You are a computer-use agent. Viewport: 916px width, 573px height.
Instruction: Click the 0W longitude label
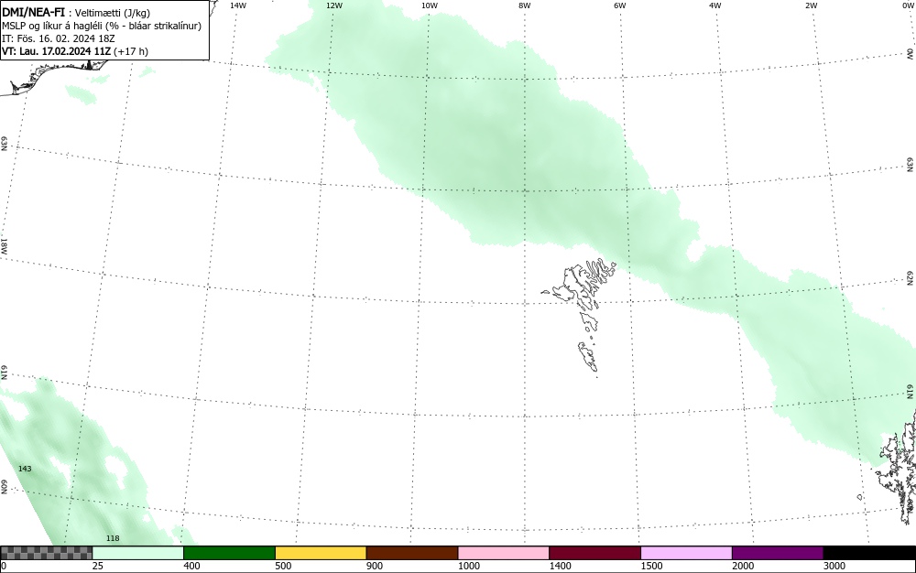coord(909,5)
